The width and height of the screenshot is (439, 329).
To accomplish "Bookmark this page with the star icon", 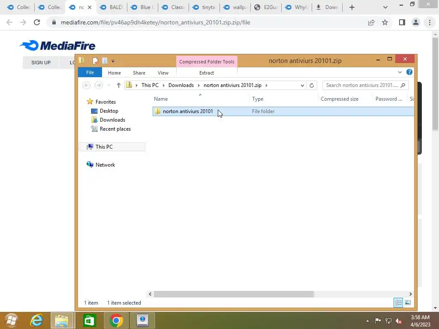I will coord(385,22).
